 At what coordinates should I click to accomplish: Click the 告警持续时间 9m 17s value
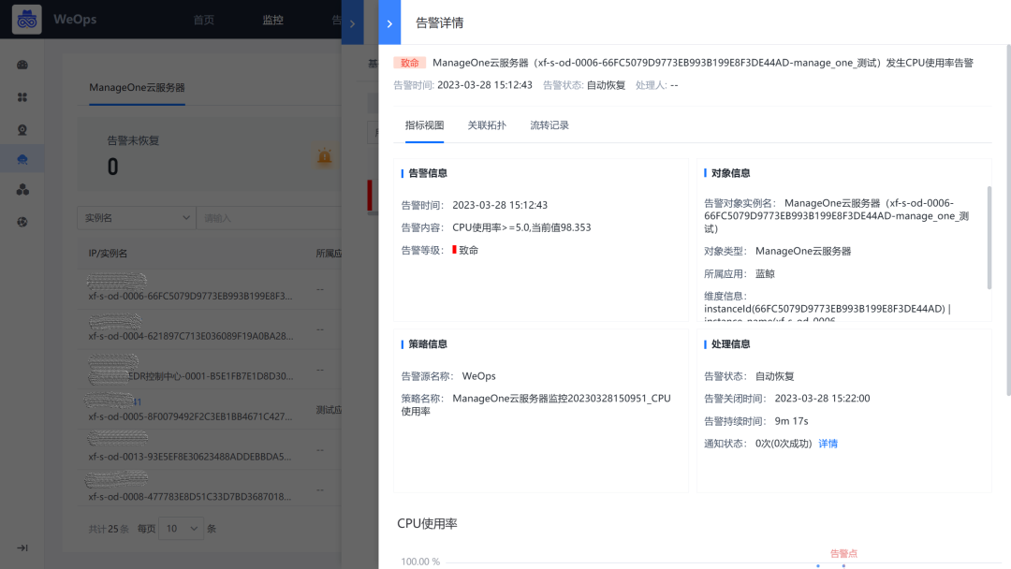(x=791, y=421)
